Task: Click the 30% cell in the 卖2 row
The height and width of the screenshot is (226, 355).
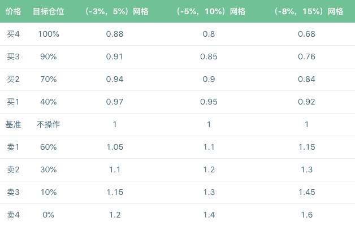Action: [x=49, y=169]
